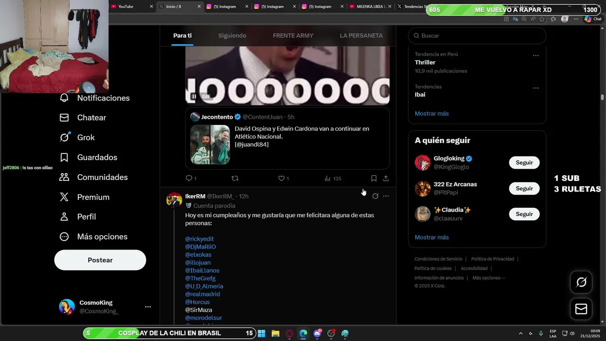Open floating Grok button at bottom right
Image resolution: width=606 pixels, height=341 pixels.
(581, 283)
